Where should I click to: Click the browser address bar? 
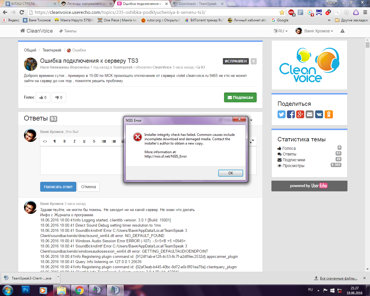(156, 12)
